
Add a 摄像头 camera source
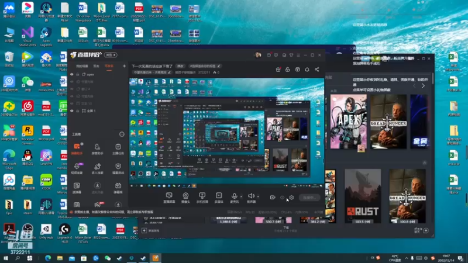(x=185, y=198)
